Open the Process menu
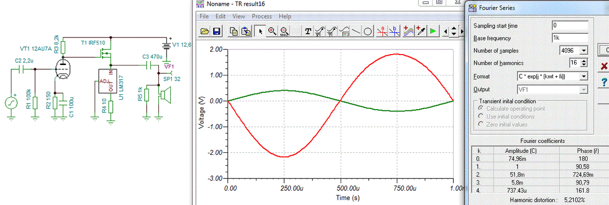 (x=262, y=16)
